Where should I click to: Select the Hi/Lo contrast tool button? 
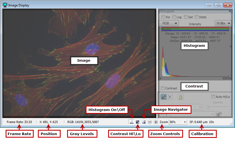[x=164, y=97]
